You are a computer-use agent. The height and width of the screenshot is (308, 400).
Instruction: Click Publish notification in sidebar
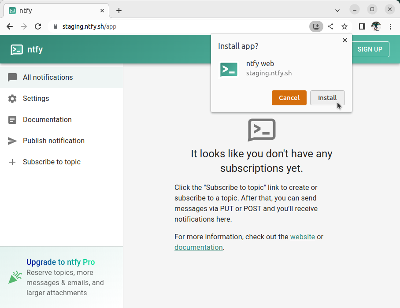click(53, 141)
